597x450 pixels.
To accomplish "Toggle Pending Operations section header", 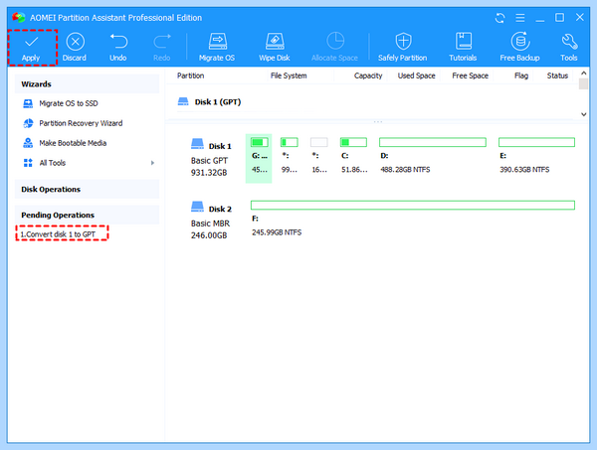I will (x=87, y=215).
